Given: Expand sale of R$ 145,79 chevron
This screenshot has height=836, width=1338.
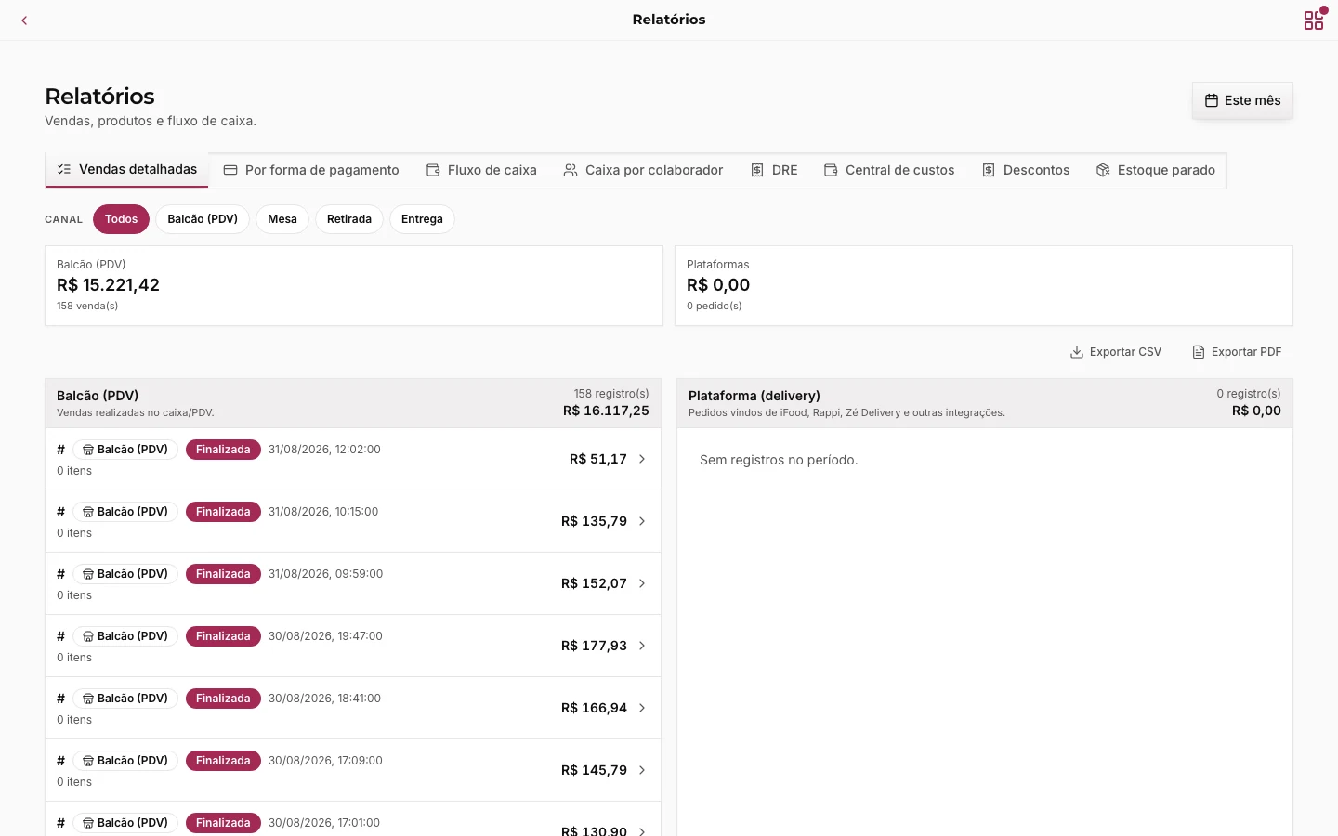Looking at the screenshot, I should point(642,770).
